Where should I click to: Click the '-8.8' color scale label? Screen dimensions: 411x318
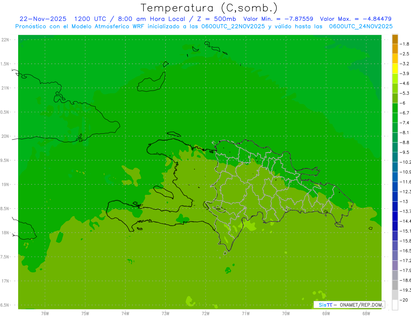405,142
